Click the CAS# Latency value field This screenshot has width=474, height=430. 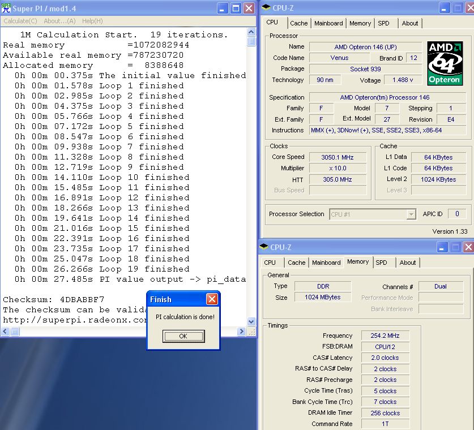click(x=385, y=358)
